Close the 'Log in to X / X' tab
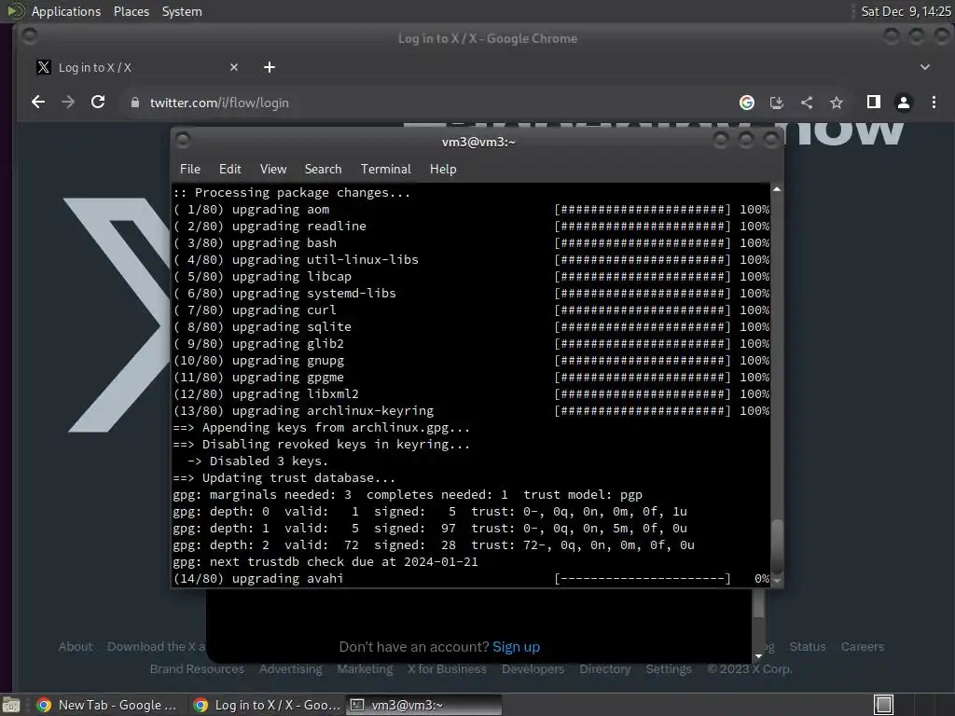955x716 pixels. coord(234,67)
